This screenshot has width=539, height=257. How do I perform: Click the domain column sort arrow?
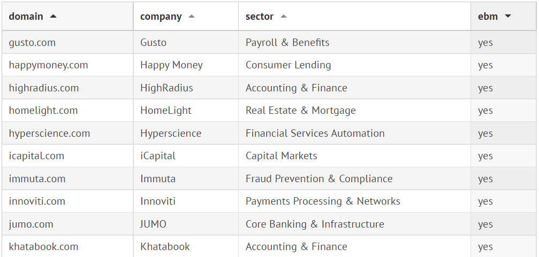tap(53, 17)
